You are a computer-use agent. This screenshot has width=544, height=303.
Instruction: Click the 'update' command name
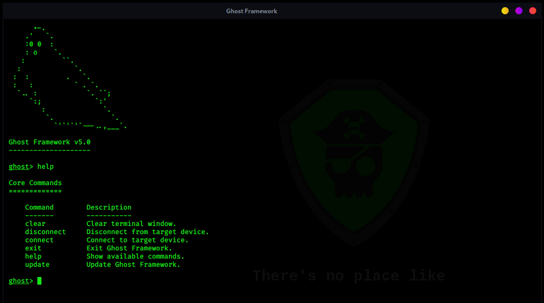[x=37, y=265]
